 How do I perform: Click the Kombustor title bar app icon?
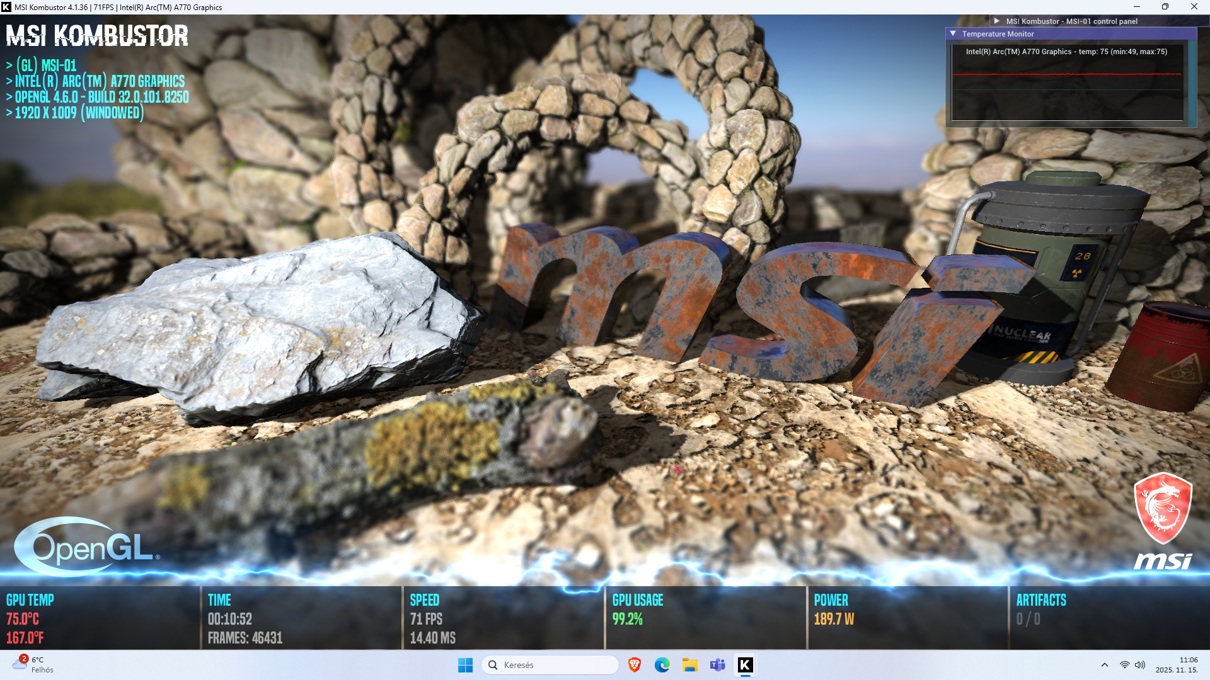(6, 7)
